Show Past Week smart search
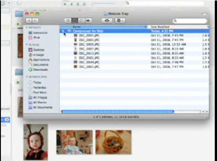The image size is (217, 161). [x=37, y=92]
